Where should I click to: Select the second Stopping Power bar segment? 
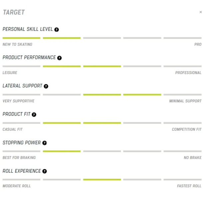click(x=62, y=151)
